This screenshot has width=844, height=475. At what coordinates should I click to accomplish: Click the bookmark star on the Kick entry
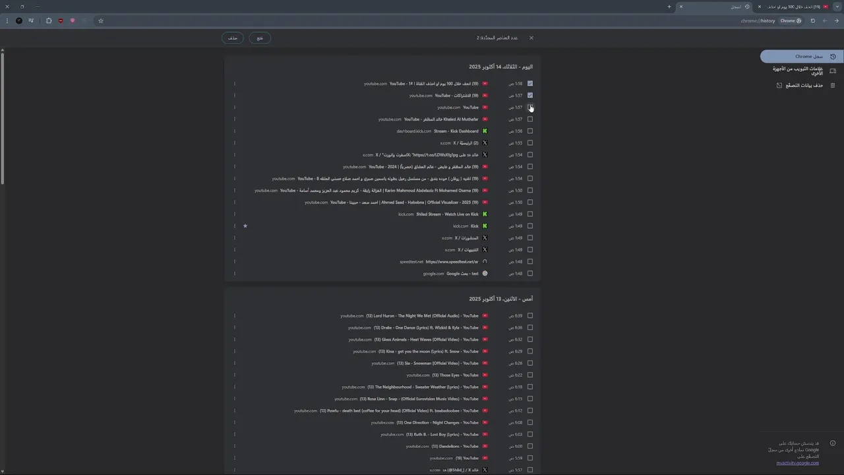[245, 226]
